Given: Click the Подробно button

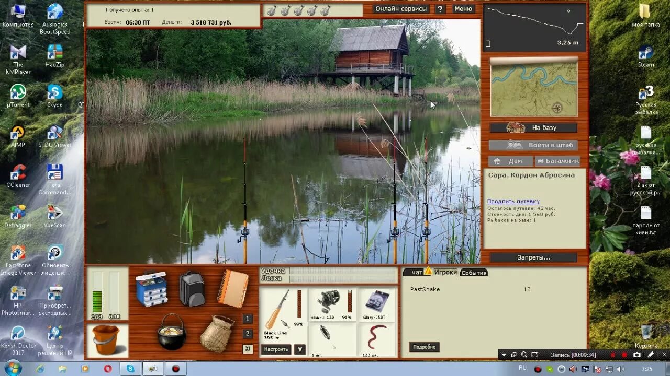Looking at the screenshot, I should tap(424, 347).
